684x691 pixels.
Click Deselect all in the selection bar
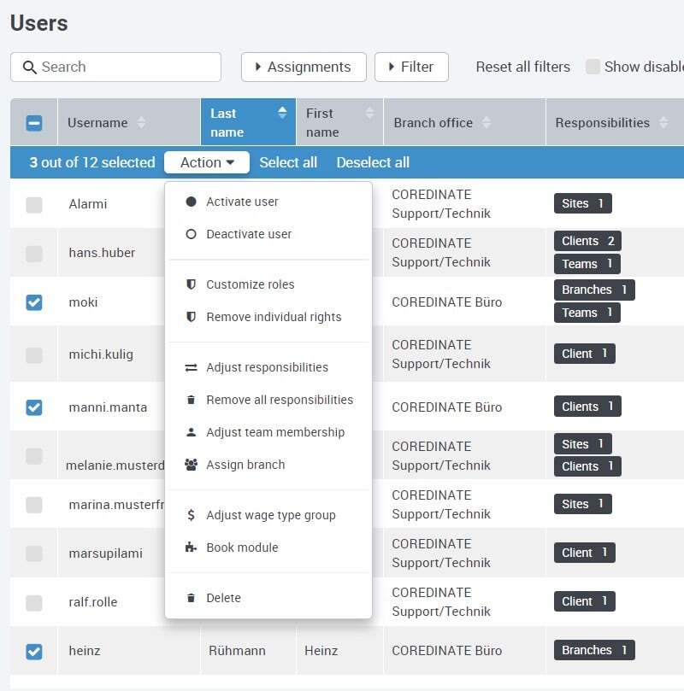click(x=372, y=162)
